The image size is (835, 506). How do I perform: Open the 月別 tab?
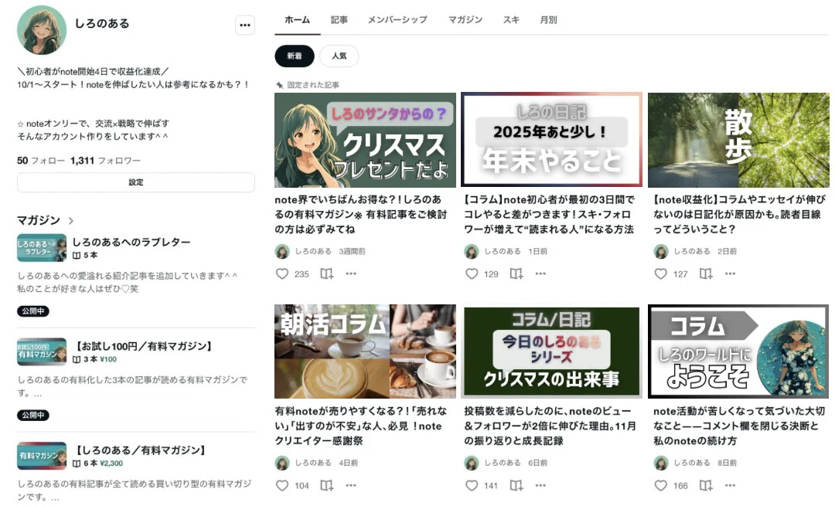tap(548, 19)
